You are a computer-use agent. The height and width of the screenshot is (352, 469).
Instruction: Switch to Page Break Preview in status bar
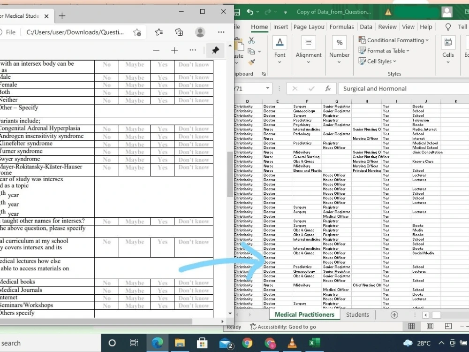pyautogui.click(x=448, y=326)
